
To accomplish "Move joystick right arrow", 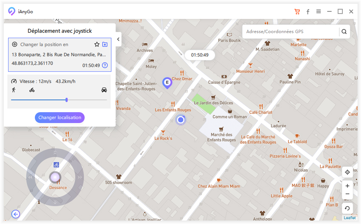I will [80, 177].
